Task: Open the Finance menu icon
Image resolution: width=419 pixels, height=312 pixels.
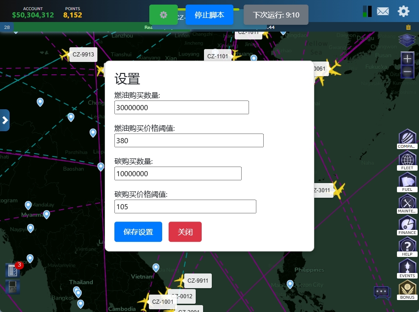Action: (407, 225)
